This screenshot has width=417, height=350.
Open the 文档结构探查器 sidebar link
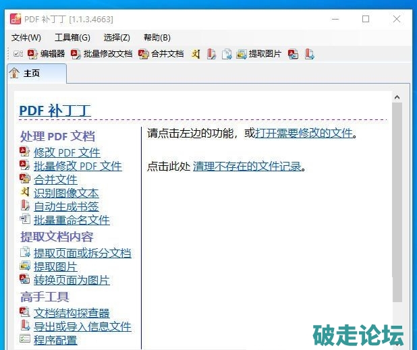[x=72, y=313]
